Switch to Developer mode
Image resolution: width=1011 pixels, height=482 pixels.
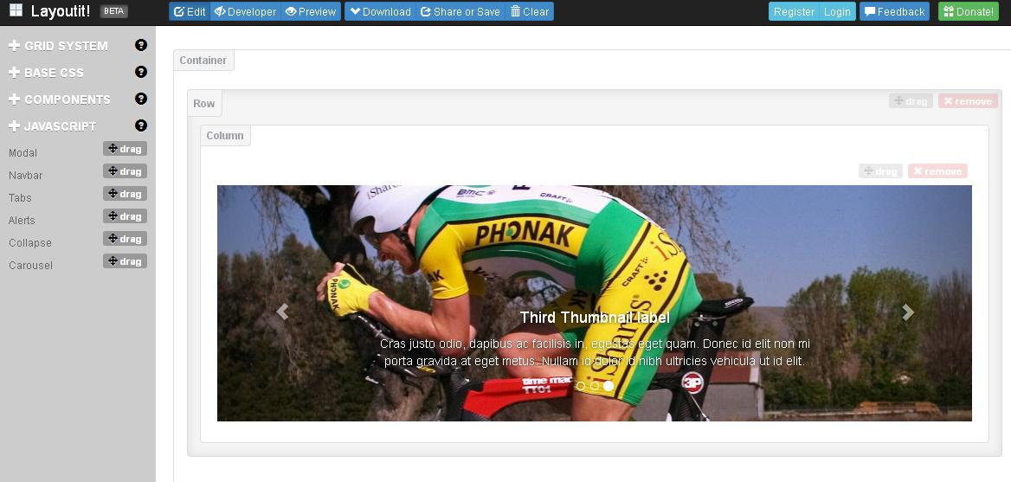pos(246,11)
